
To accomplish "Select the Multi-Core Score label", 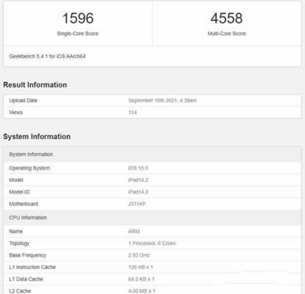I will click(x=228, y=34).
